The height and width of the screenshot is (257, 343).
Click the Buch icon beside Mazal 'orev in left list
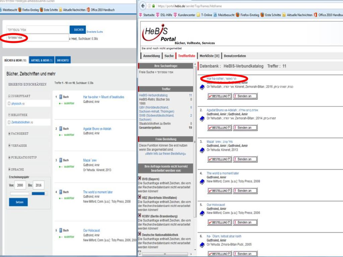(61, 160)
